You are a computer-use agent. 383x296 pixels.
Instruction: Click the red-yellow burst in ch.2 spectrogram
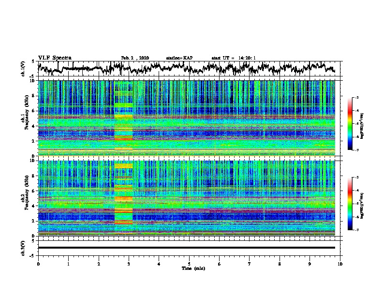pos(124,198)
